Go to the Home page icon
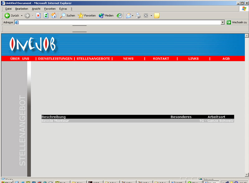The width and height of the screenshot is (249, 183). (x=54, y=16)
